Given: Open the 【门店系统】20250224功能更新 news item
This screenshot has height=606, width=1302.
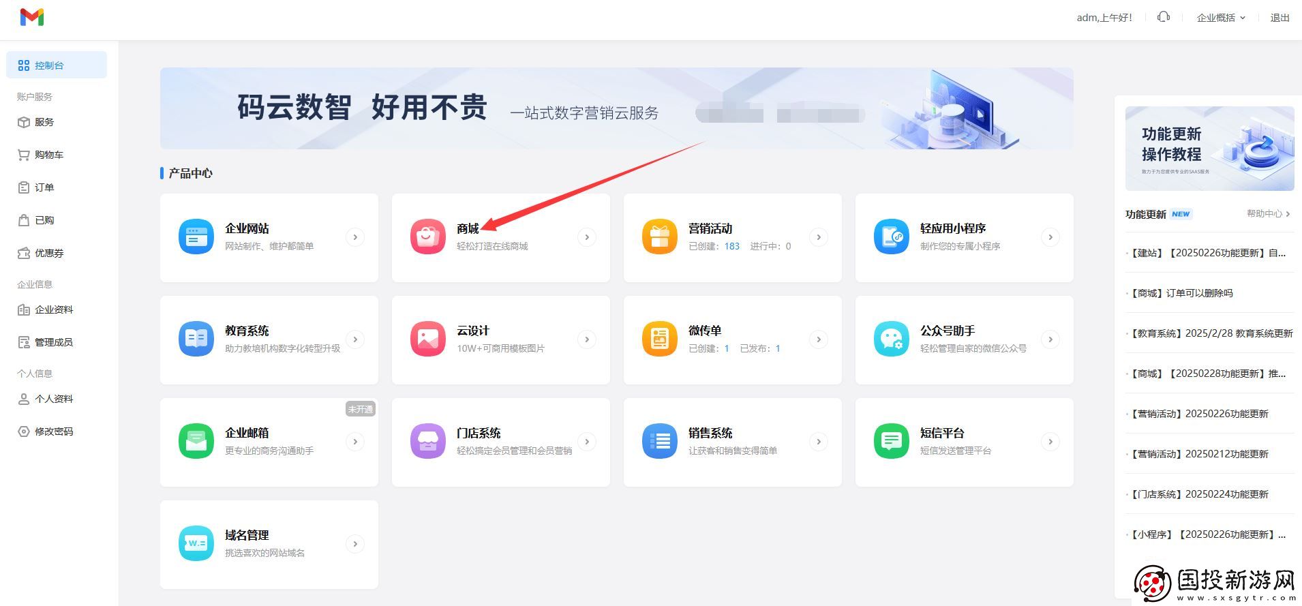Looking at the screenshot, I should pos(1199,494).
